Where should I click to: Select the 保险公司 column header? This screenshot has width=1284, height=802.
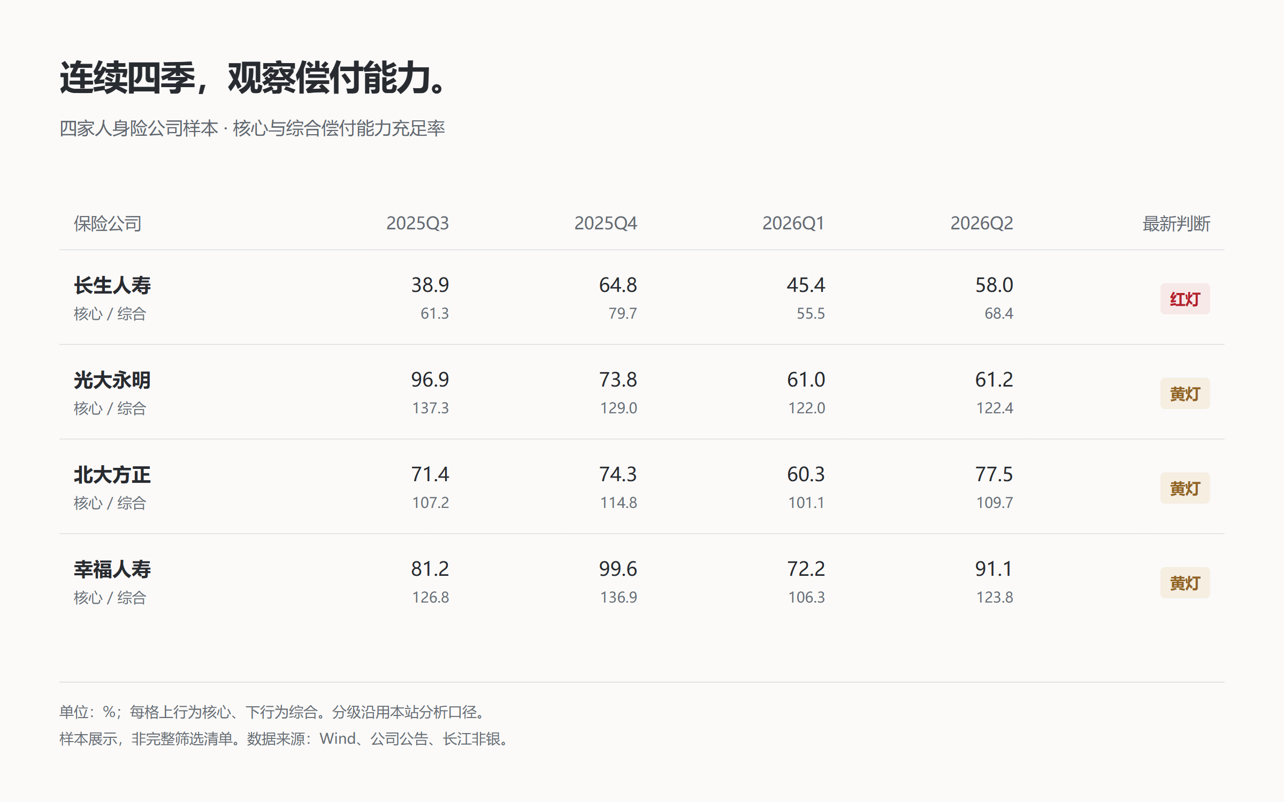coord(108,223)
